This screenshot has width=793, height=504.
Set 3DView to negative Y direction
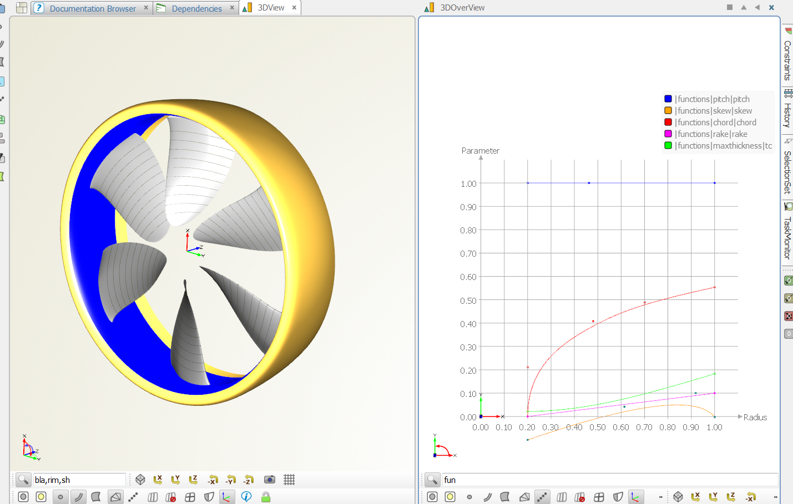click(x=231, y=480)
